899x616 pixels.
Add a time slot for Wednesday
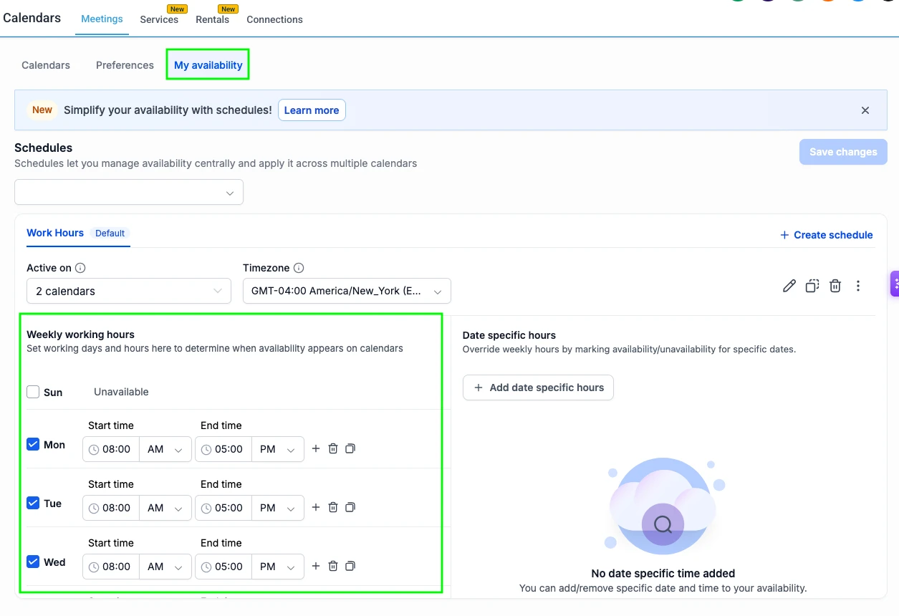pos(316,566)
